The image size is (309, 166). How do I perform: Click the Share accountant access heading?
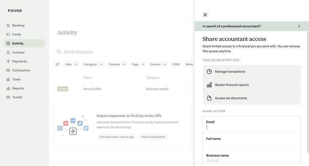coord(234,39)
